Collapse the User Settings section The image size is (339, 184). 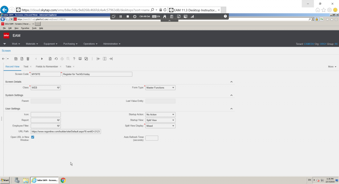point(231,109)
